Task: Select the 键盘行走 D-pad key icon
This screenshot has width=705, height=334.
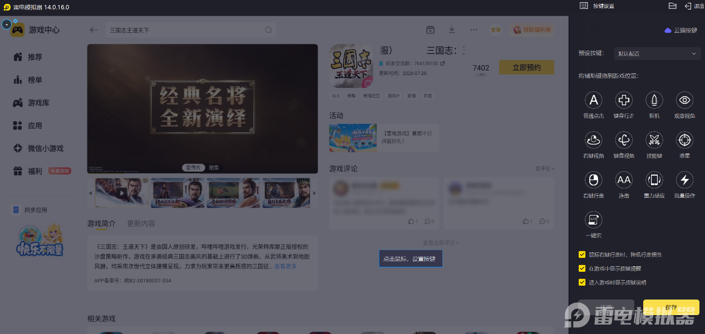Action: coord(624,100)
